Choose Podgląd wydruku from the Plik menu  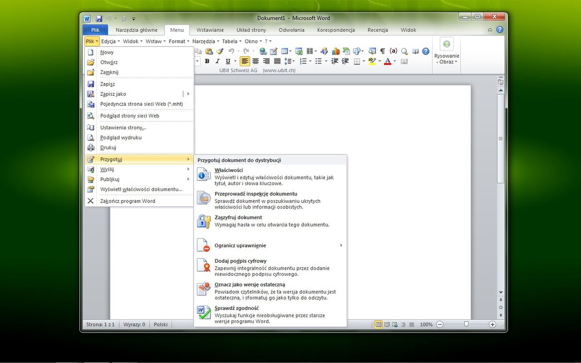pos(122,137)
